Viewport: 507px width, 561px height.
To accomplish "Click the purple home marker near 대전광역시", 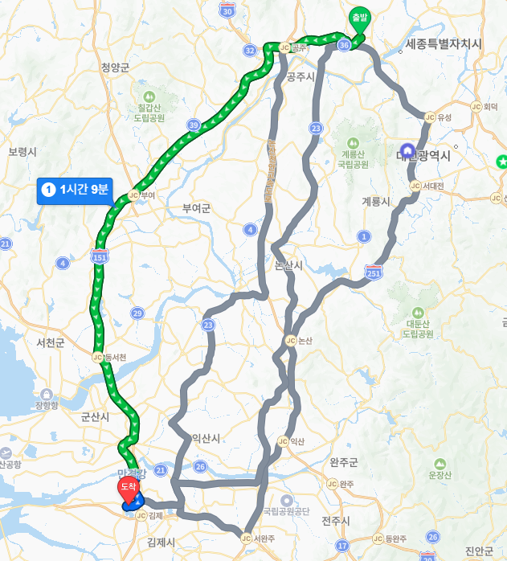I will [x=407, y=150].
